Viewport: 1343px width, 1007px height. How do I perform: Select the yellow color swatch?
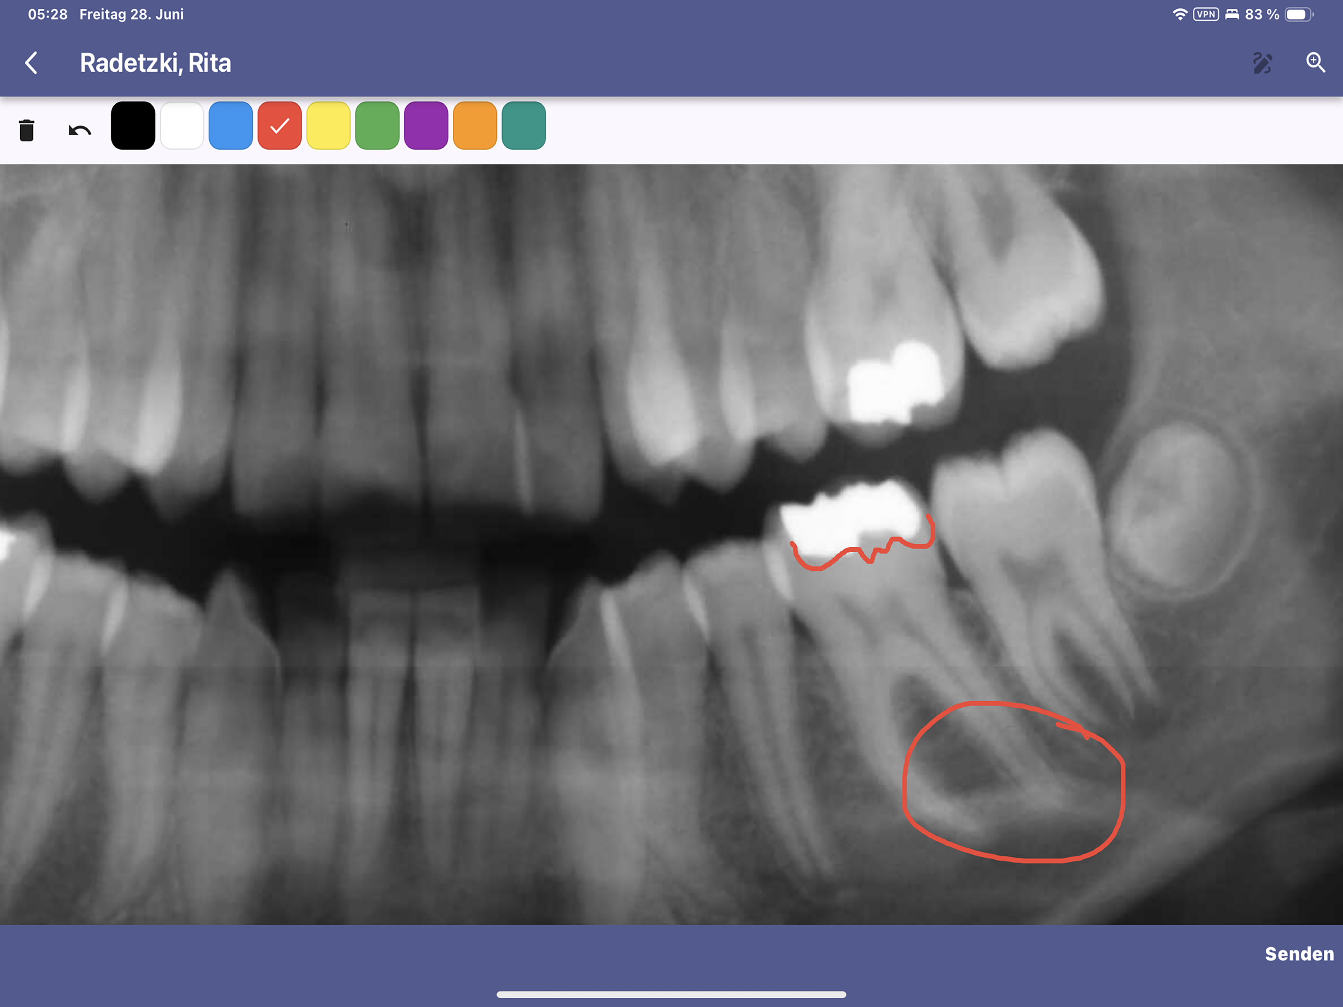click(x=328, y=126)
